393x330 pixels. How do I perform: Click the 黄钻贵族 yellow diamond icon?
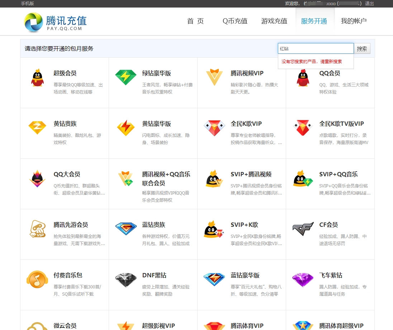(37, 128)
